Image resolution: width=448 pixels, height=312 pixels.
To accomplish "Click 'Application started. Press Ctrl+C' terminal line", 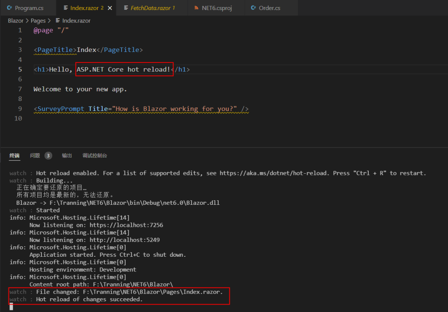I will (x=108, y=255).
